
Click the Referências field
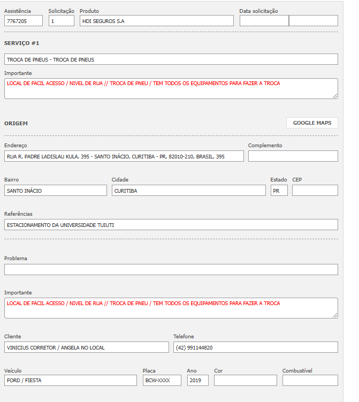(171, 225)
